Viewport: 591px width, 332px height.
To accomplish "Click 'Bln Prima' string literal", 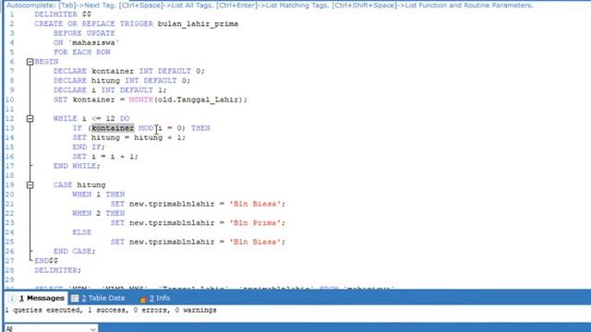I will click(x=255, y=223).
